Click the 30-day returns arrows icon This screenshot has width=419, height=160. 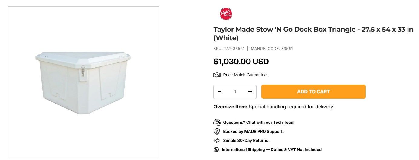[217, 140]
